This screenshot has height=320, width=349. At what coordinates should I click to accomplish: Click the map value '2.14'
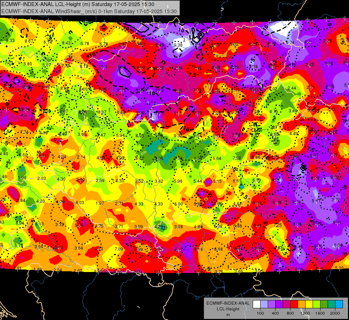coord(81,157)
